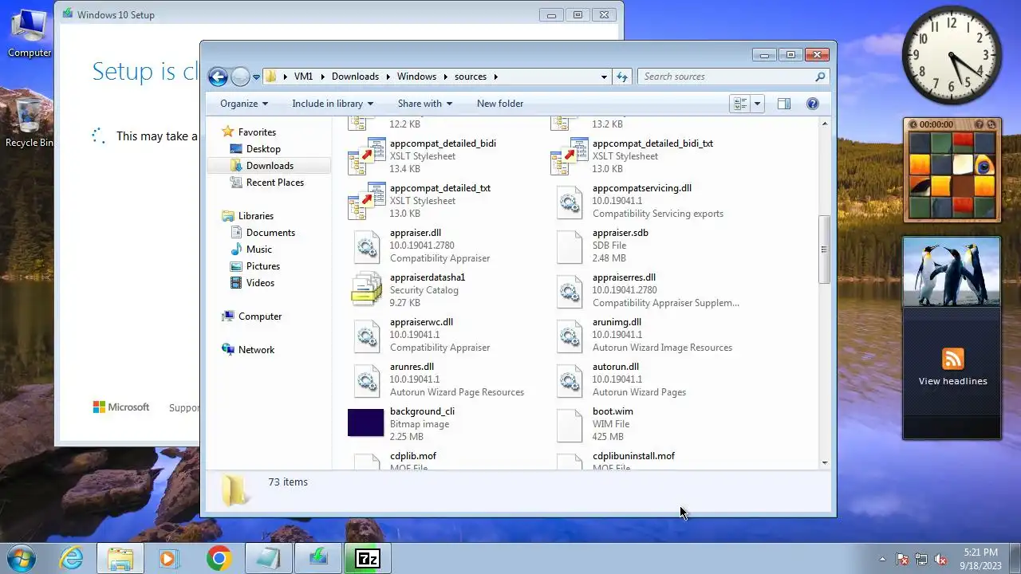Select the appcompat_detailed_txt stylesheet icon
The image size is (1021, 574).
click(x=367, y=201)
